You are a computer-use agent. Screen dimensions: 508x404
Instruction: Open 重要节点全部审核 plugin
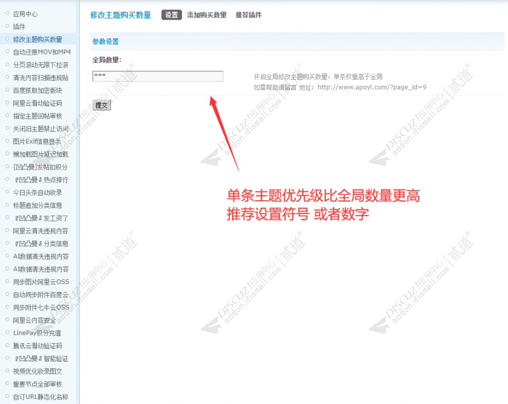pyautogui.click(x=37, y=384)
